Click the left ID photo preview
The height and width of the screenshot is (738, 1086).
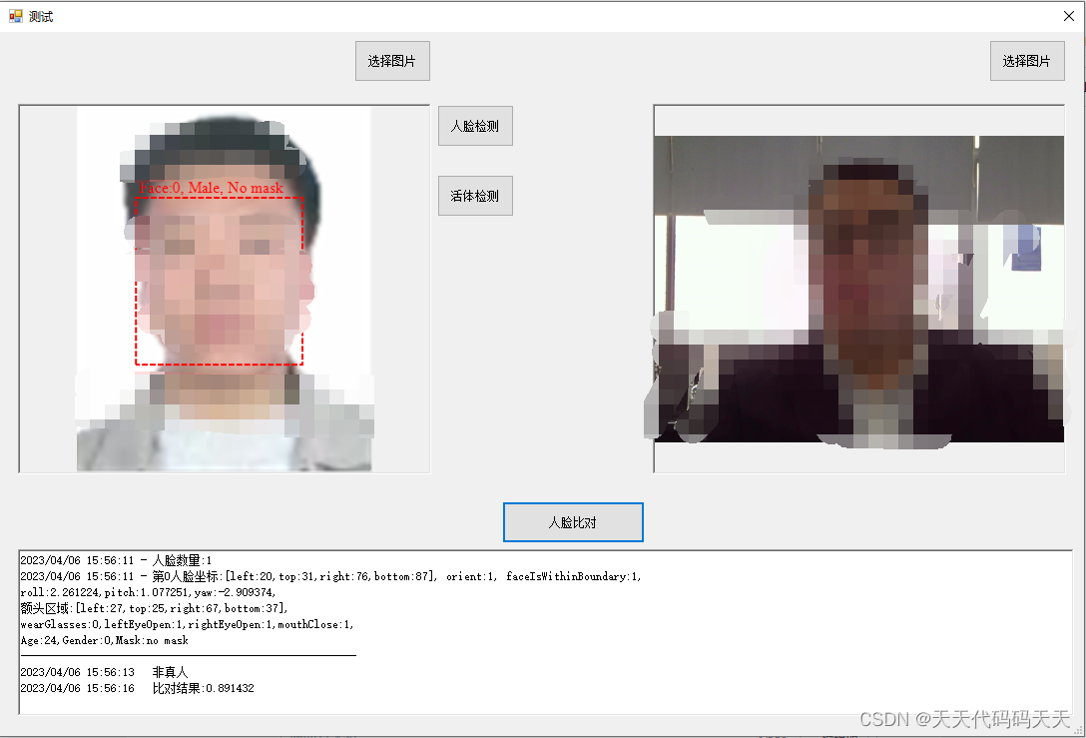(225, 289)
